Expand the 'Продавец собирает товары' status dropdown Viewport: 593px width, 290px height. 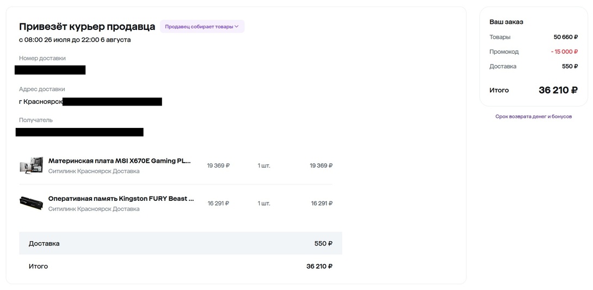tap(202, 27)
